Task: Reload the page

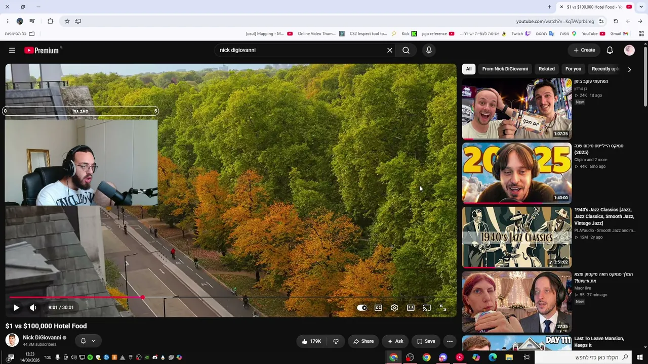Action: coord(616,21)
